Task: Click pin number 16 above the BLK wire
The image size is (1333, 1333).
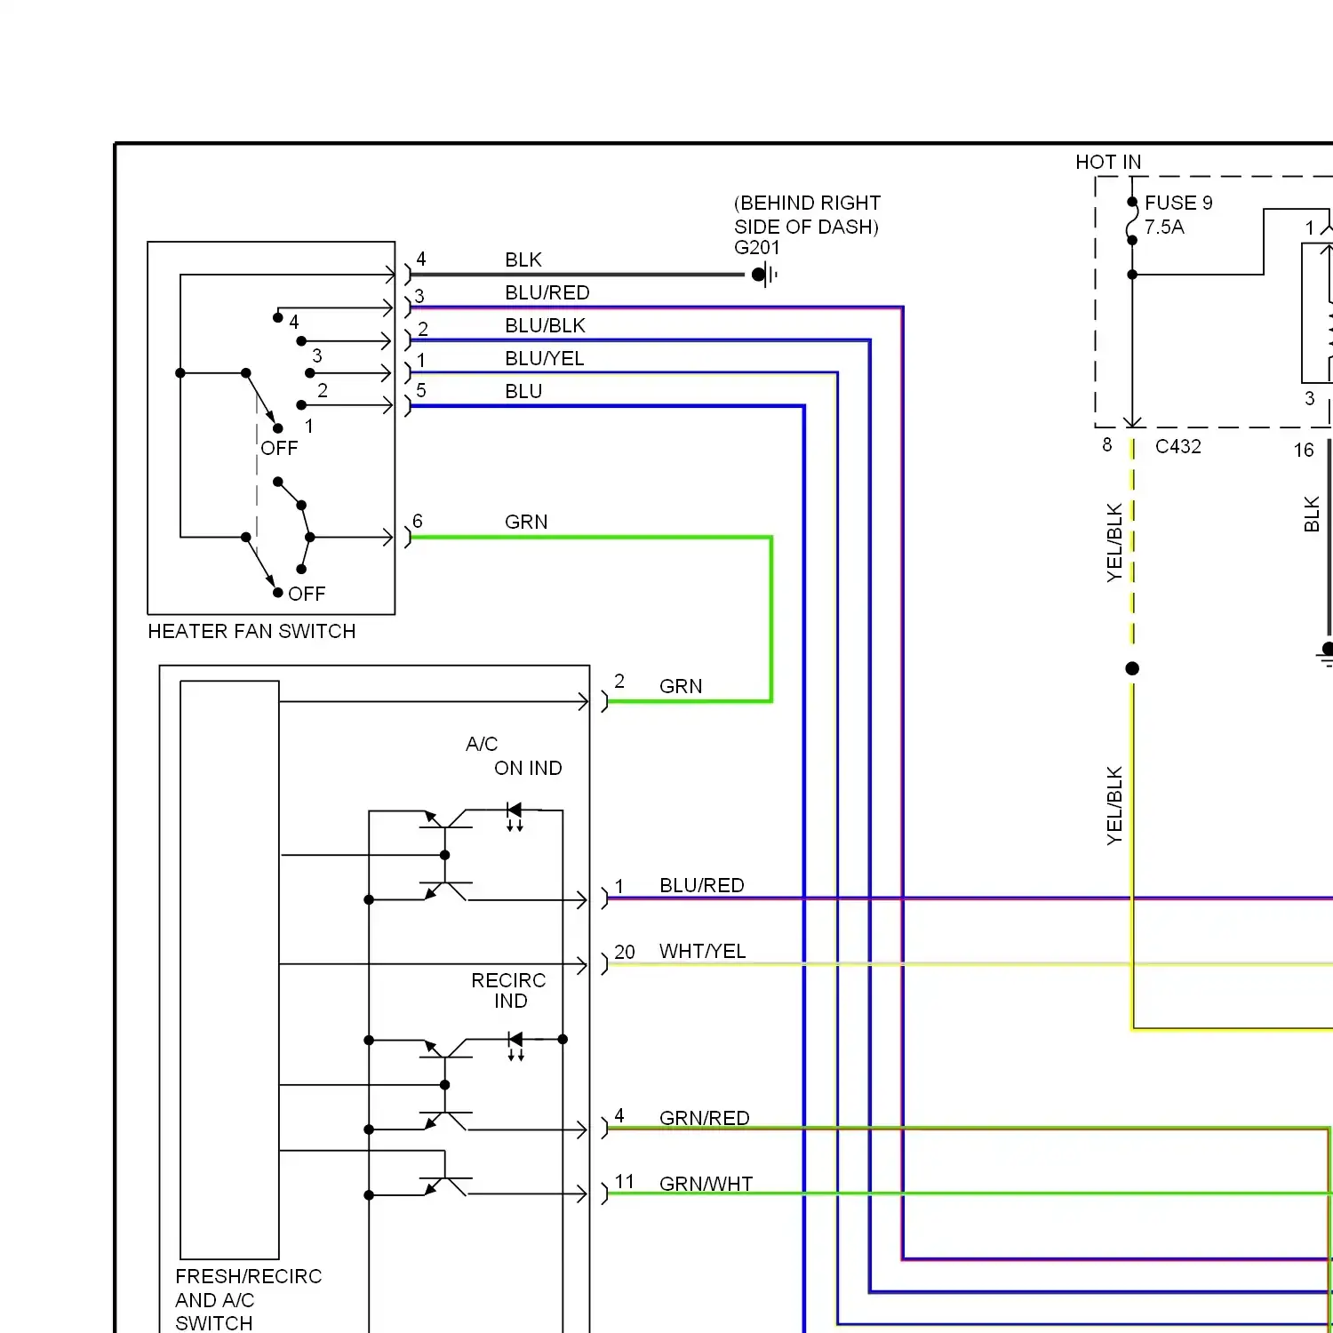Action: pyautogui.click(x=1304, y=450)
